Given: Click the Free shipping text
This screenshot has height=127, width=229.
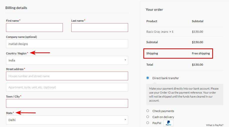Looking at the screenshot, I should point(201,53).
